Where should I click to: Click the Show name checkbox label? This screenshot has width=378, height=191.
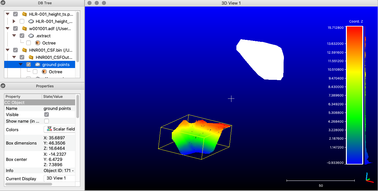[22, 121]
